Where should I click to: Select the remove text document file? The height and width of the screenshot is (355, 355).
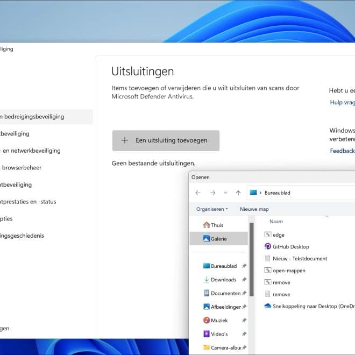coord(281,294)
